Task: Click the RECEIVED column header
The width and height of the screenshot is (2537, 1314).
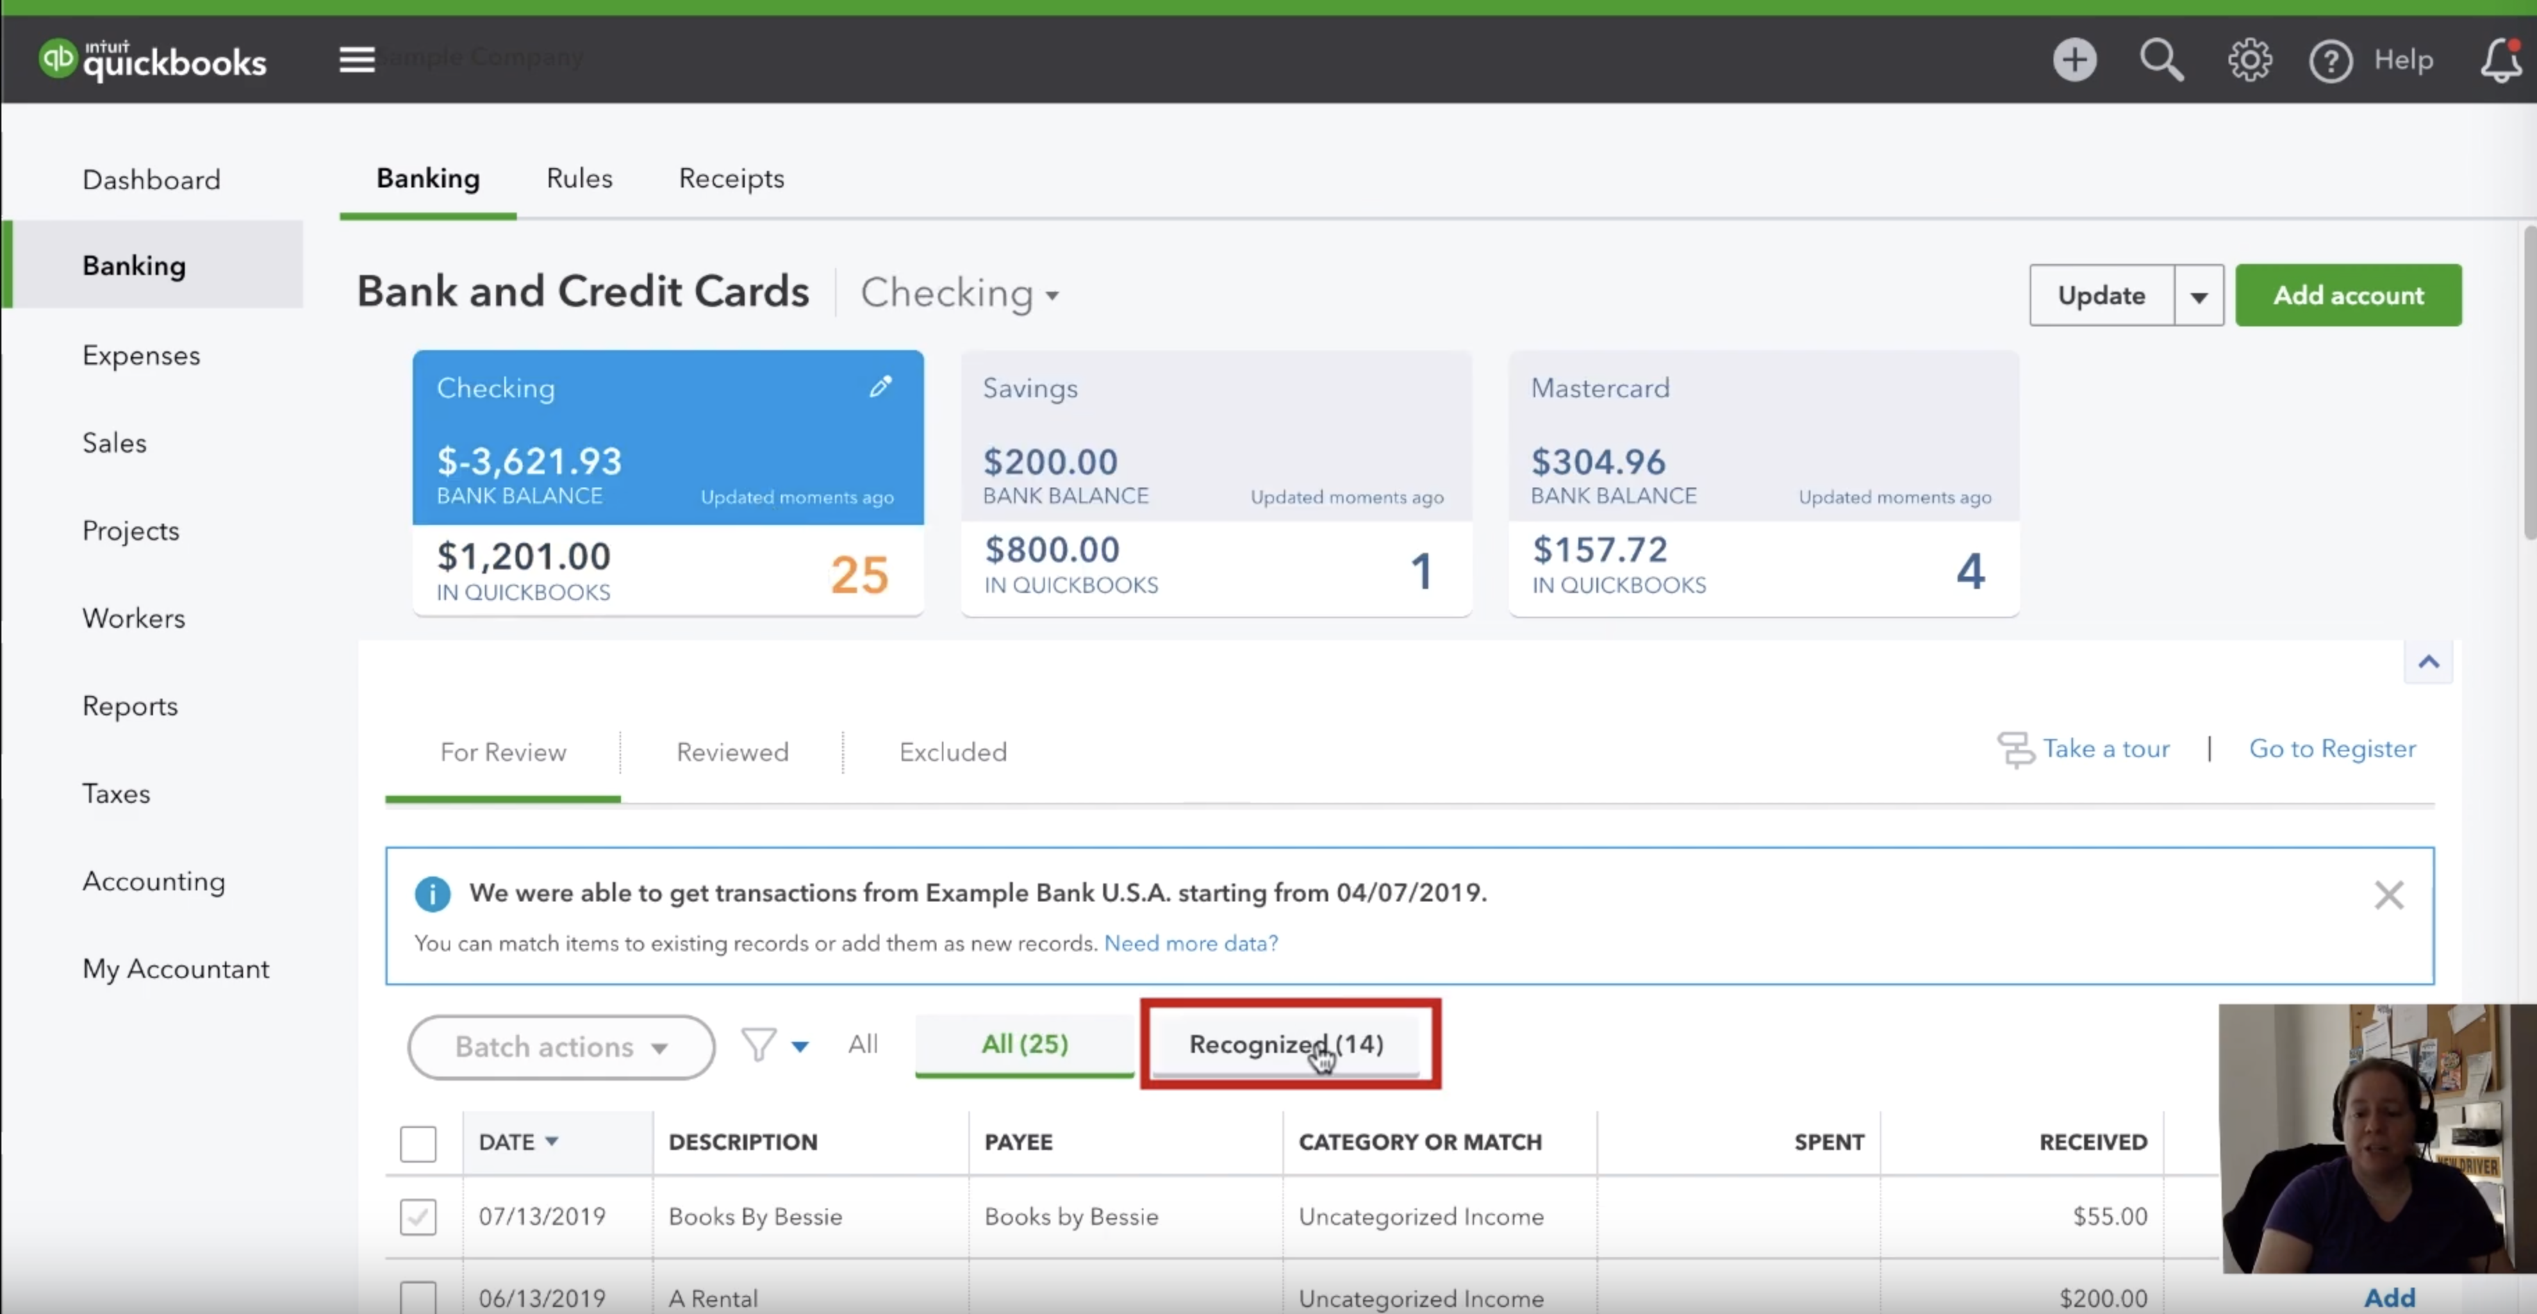Action: click(x=2093, y=1142)
